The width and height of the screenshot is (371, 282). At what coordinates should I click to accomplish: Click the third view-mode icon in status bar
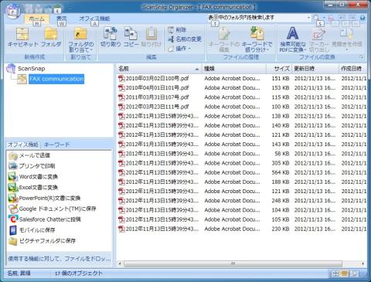(x=355, y=274)
